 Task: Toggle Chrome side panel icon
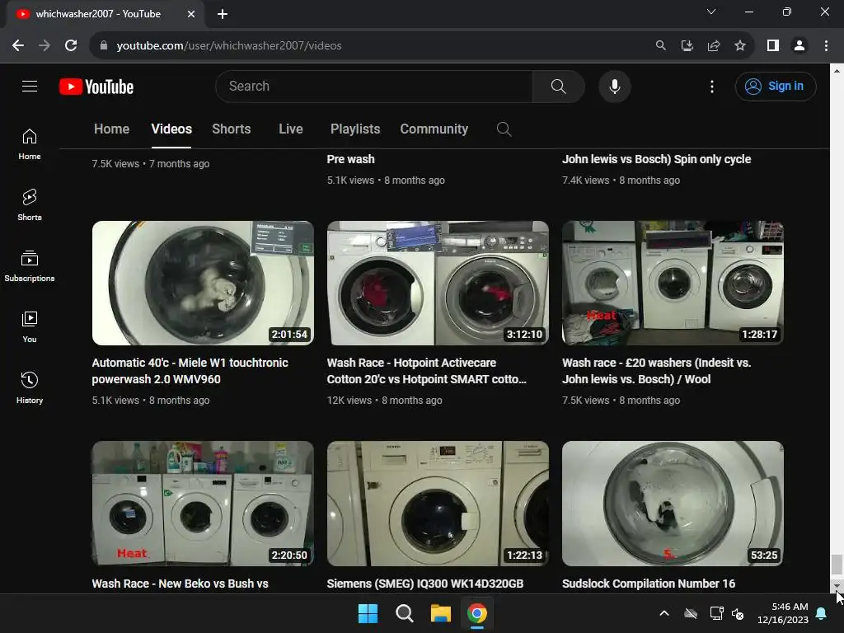tap(773, 46)
